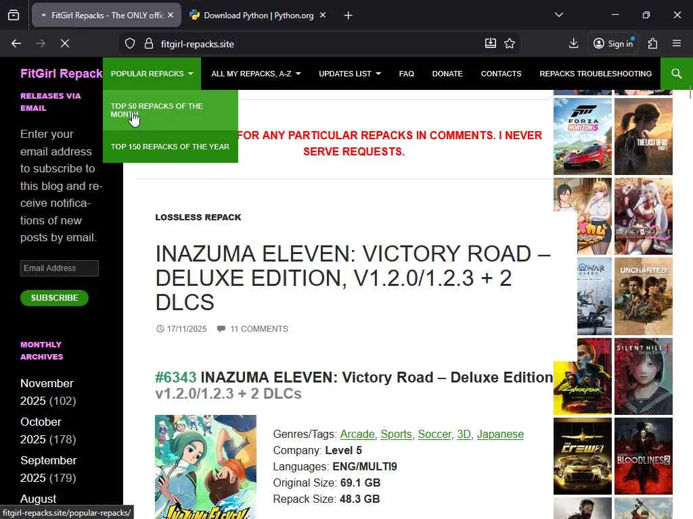Open The Last of Us cover

pyautogui.click(x=644, y=137)
